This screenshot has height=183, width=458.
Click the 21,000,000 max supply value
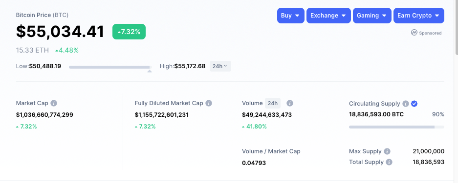click(x=429, y=151)
